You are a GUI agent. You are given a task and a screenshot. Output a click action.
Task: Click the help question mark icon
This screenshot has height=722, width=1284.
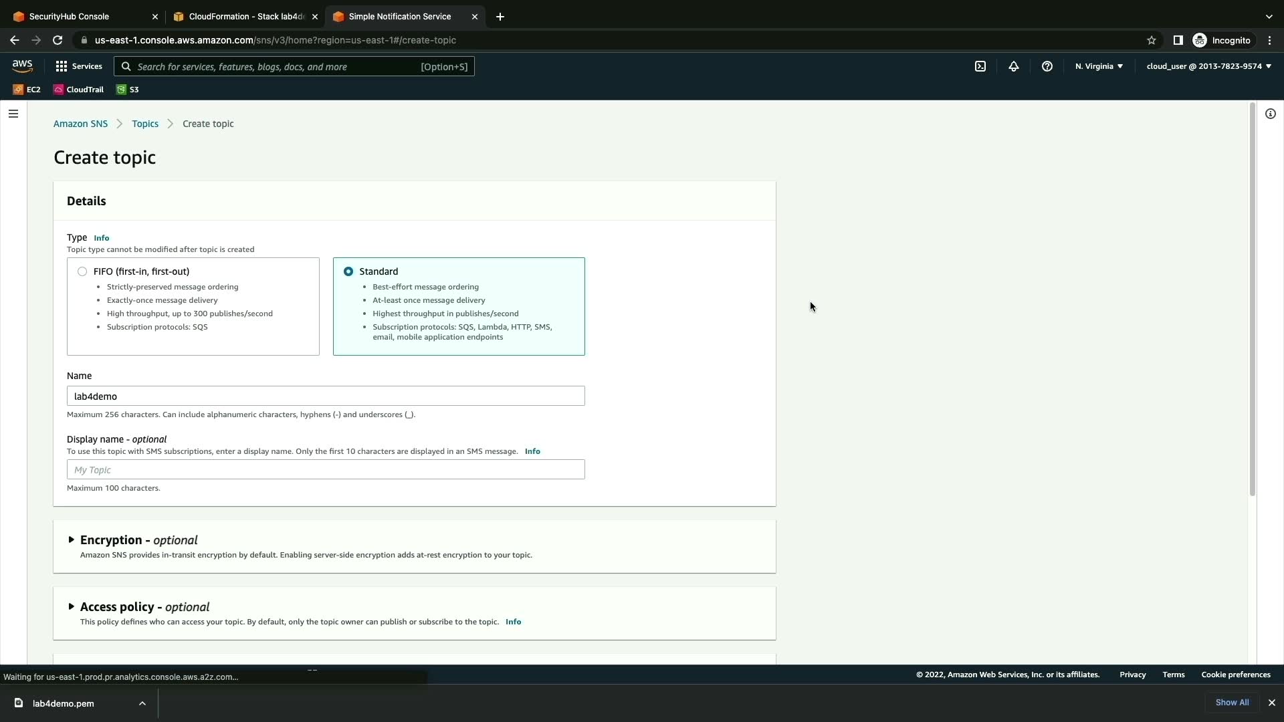pyautogui.click(x=1047, y=66)
